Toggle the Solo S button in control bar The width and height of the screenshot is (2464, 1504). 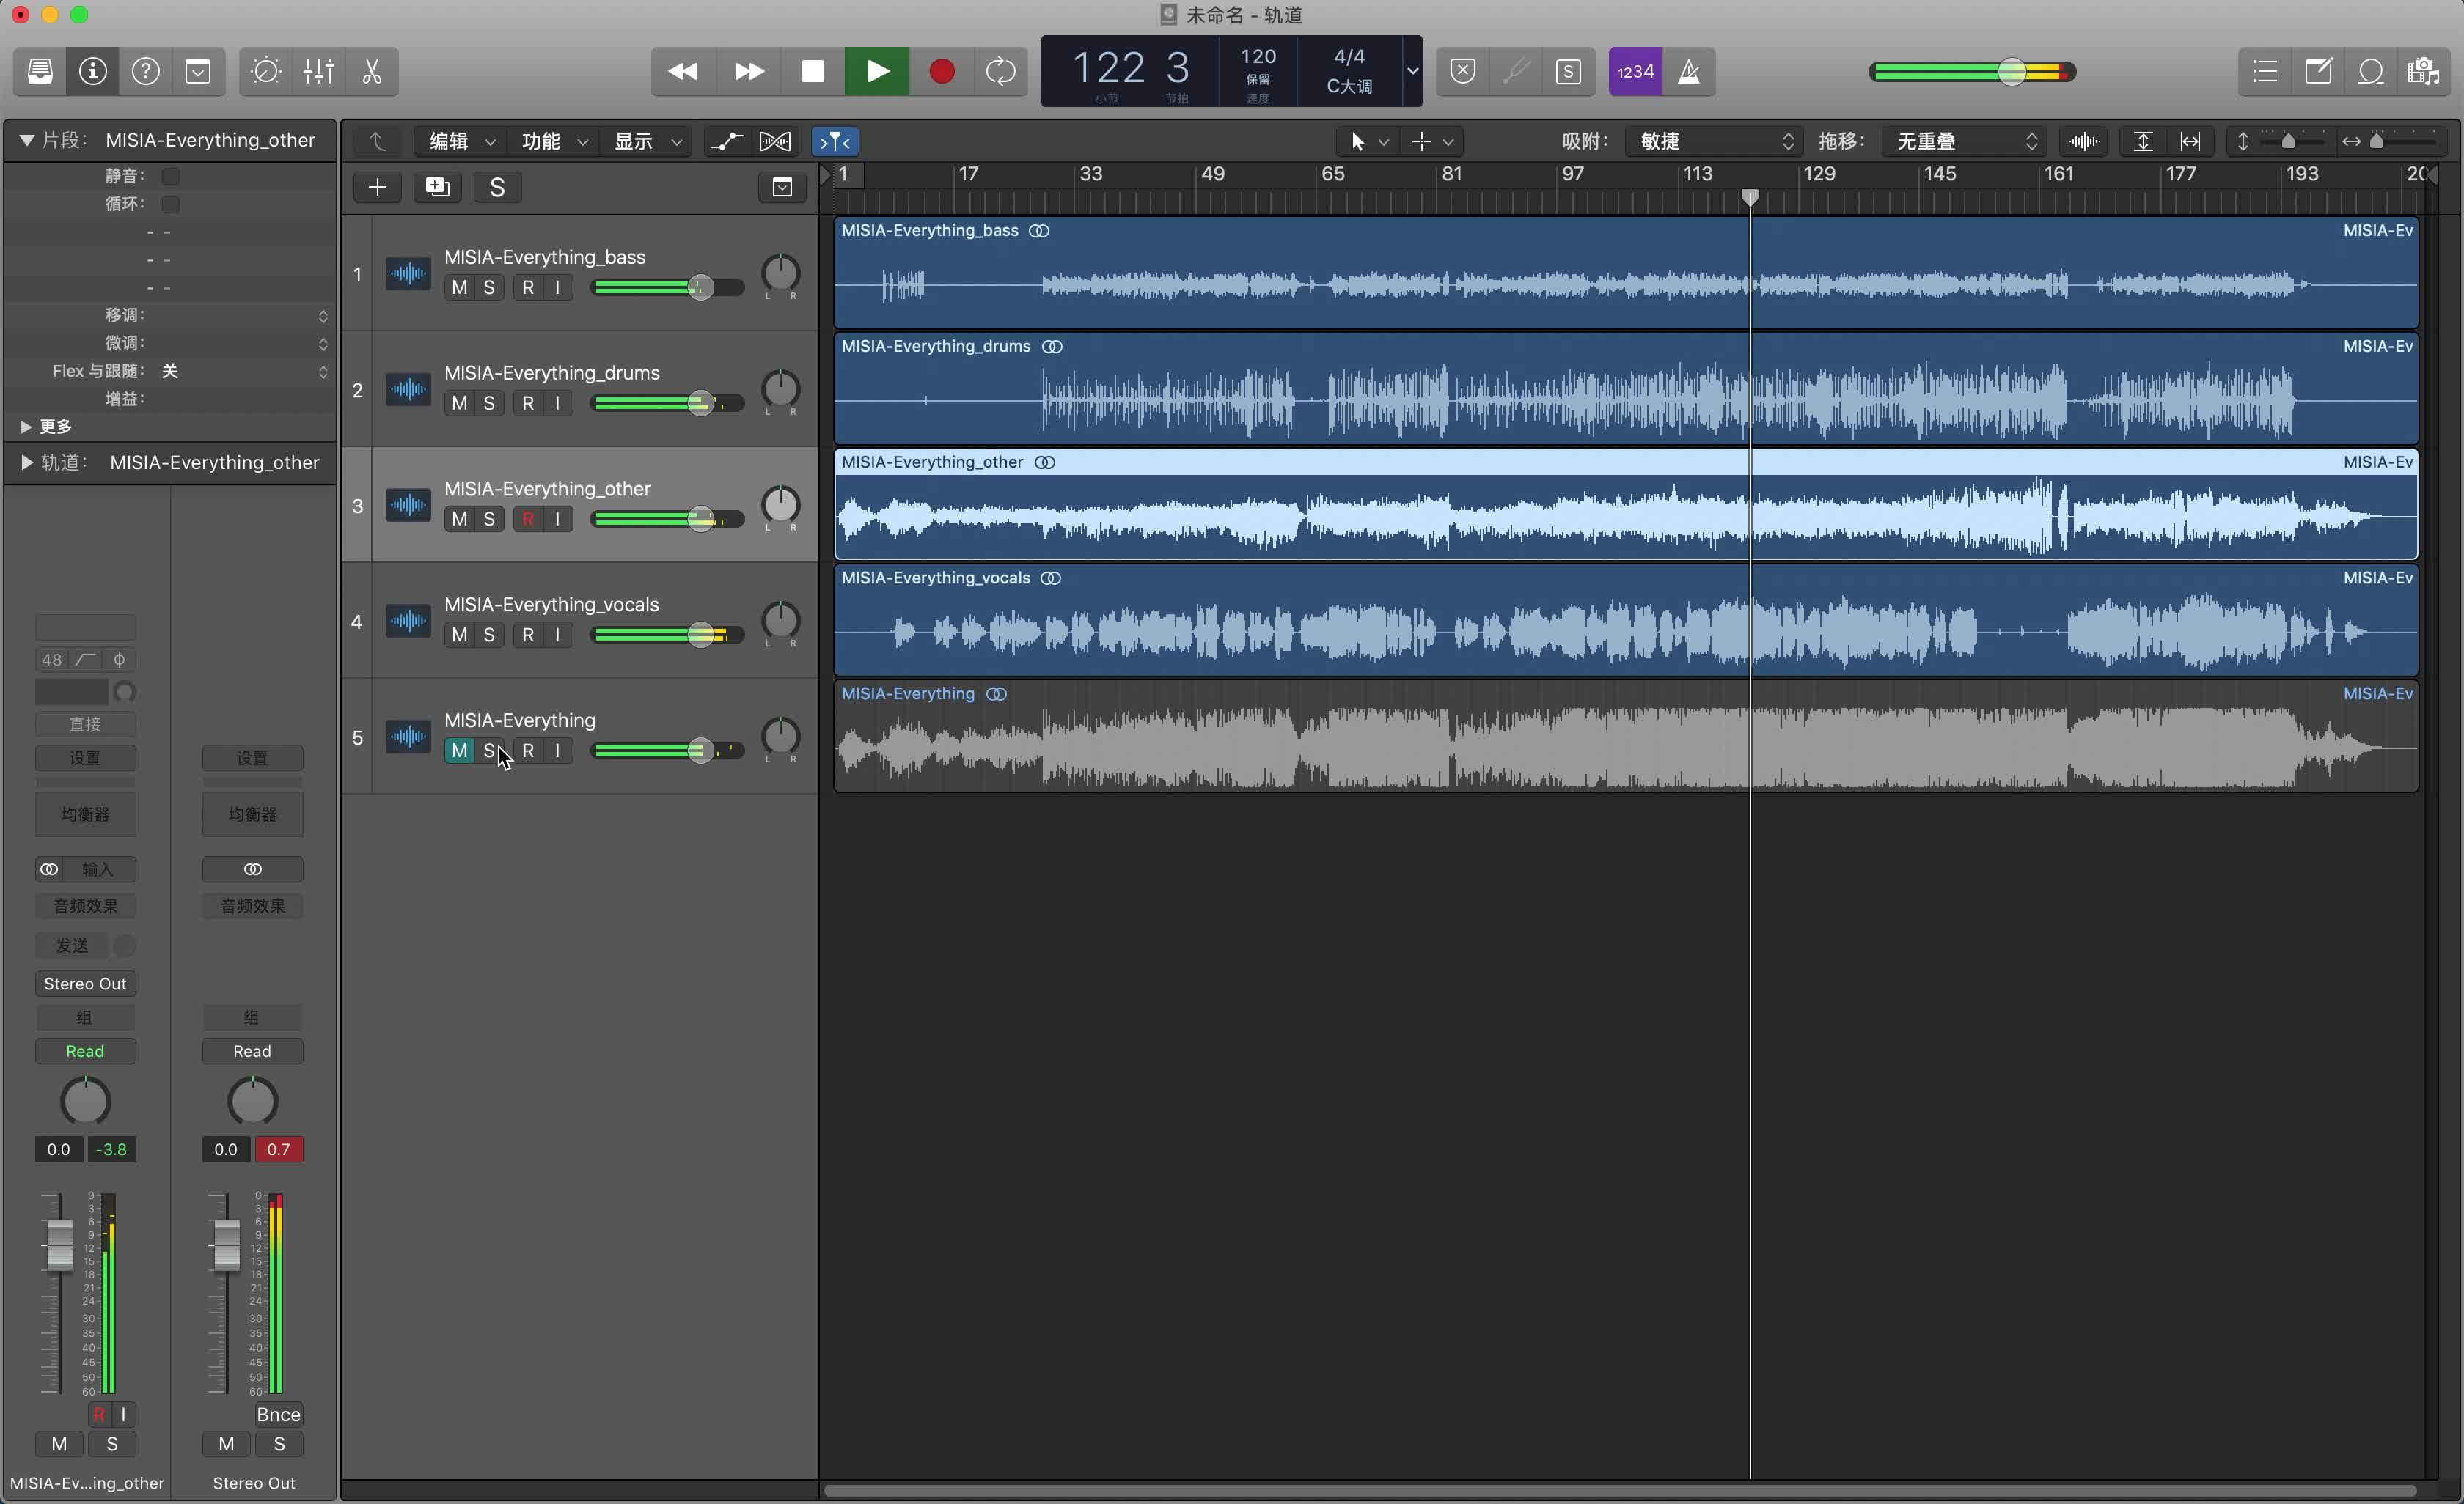coord(1569,71)
